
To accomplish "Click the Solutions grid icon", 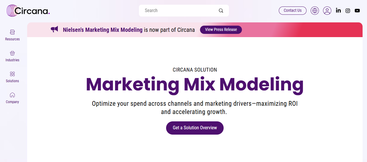I will pyautogui.click(x=12, y=74).
